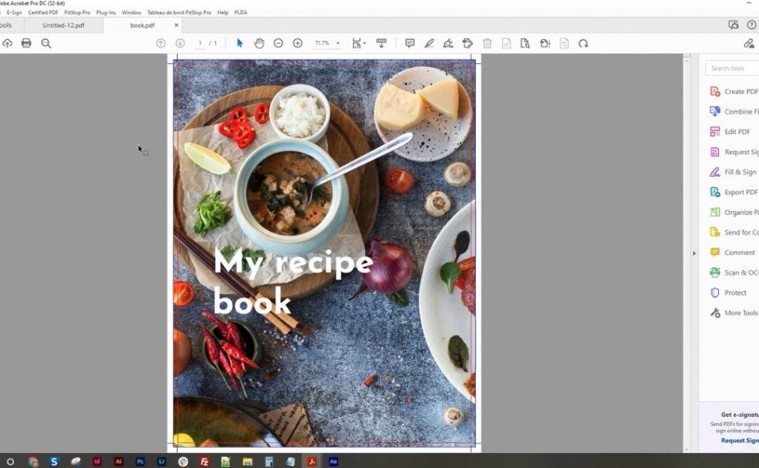This screenshot has width=759, height=468.
Task: Click the Zoom In plus icon
Action: [x=298, y=44]
